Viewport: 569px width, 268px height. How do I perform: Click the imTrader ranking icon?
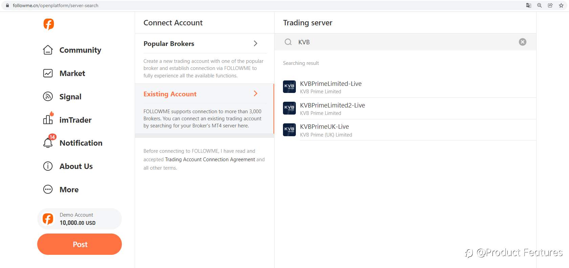click(x=48, y=119)
